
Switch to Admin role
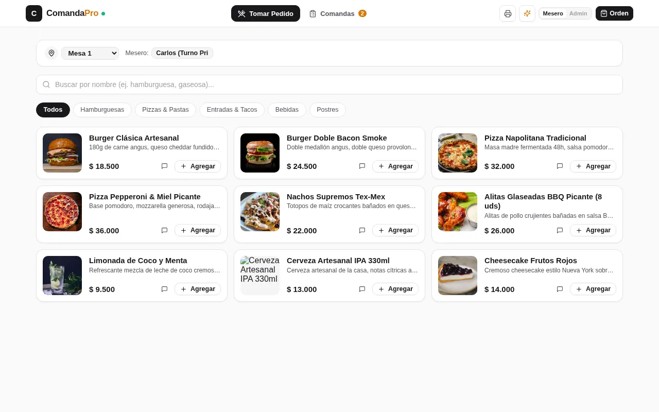coord(578,13)
